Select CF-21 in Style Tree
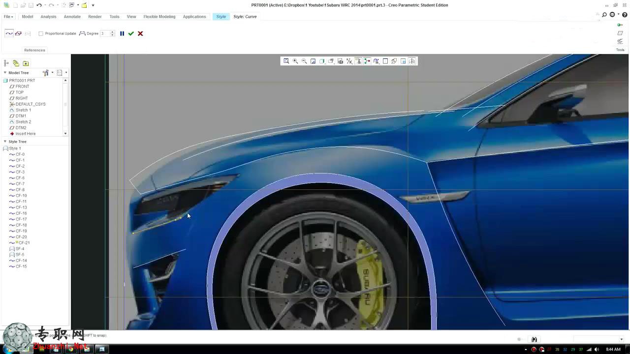630x354 pixels. click(24, 243)
